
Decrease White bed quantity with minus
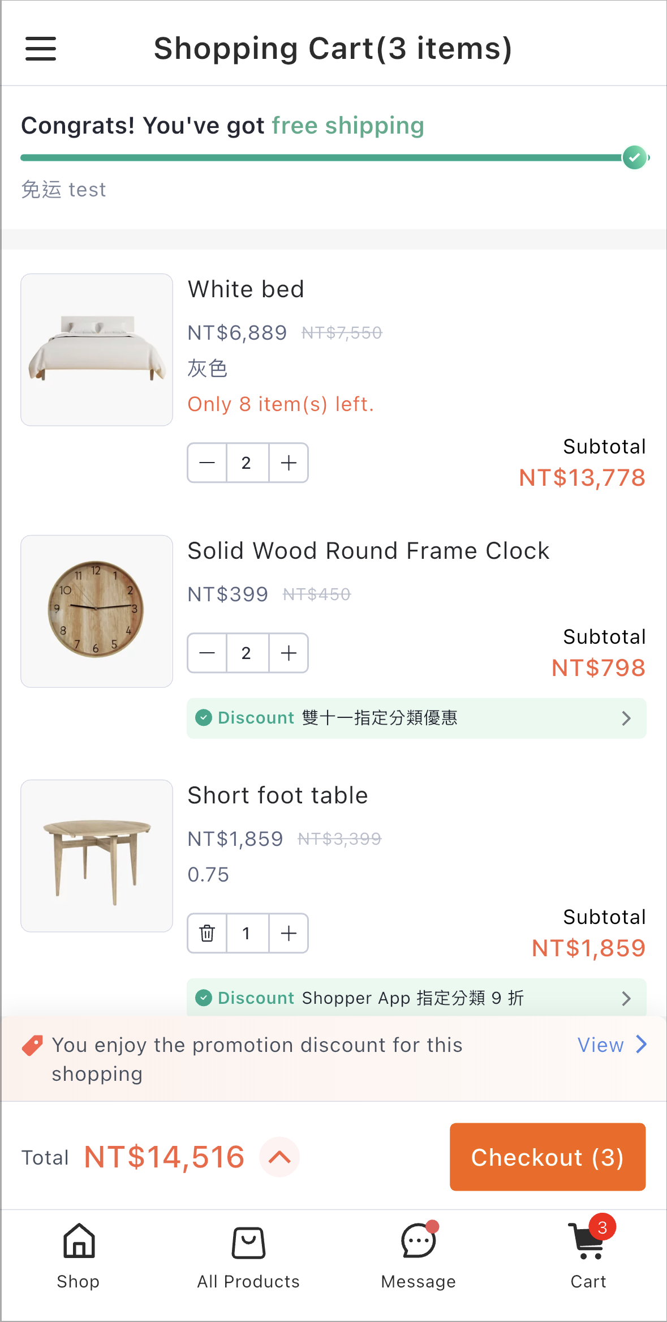(207, 463)
